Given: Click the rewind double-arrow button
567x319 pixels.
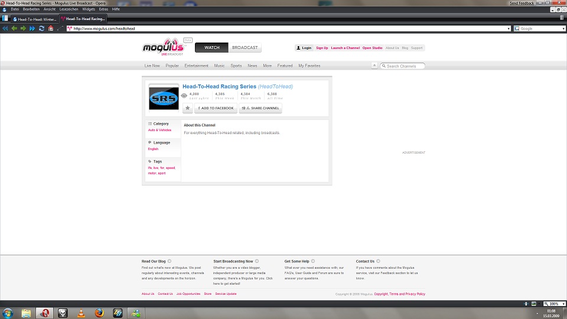Looking at the screenshot, I should [x=5, y=28].
